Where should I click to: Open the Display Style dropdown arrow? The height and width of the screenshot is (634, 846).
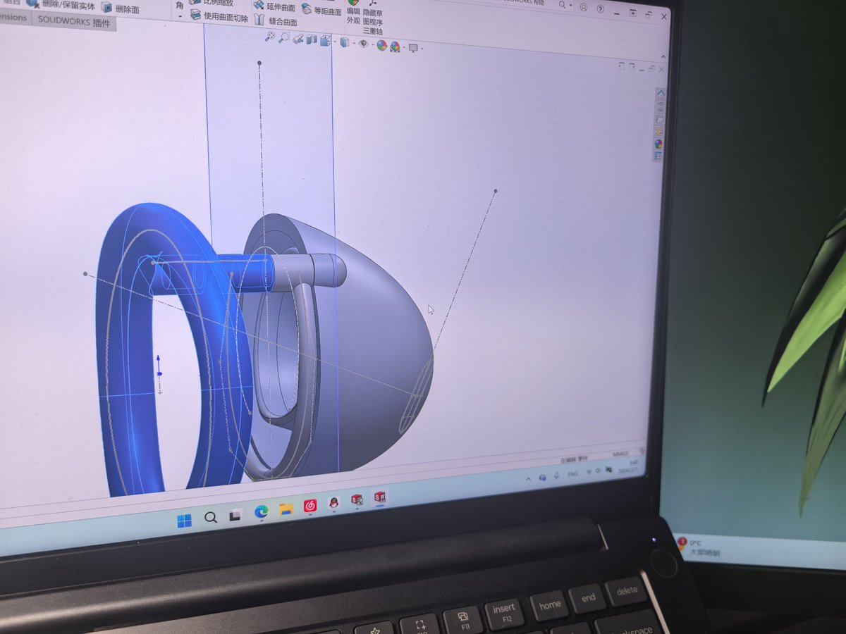point(354,43)
